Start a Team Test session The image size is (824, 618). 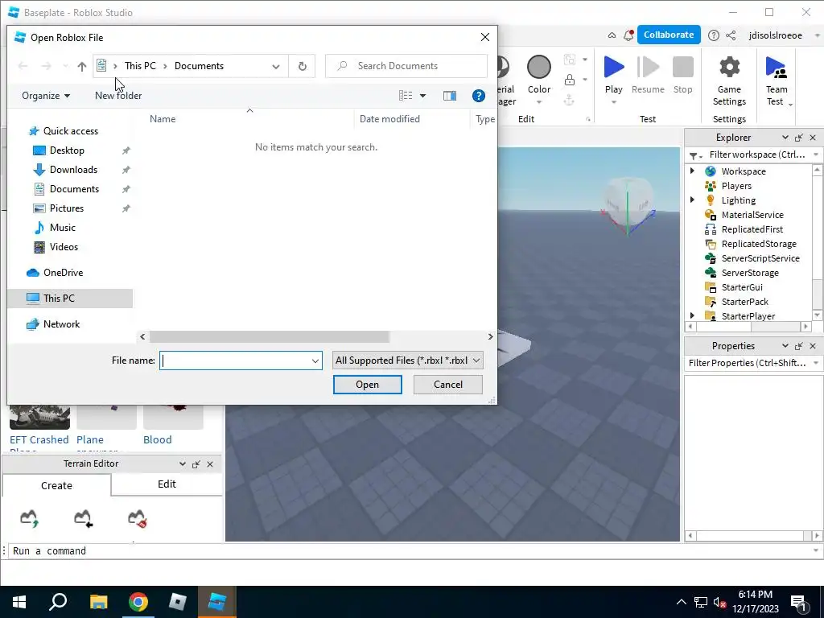pos(777,81)
